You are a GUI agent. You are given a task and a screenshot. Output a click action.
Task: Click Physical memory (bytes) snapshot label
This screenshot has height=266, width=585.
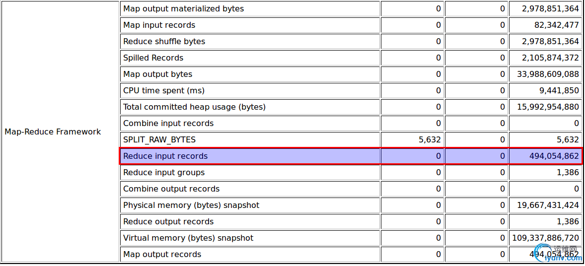pos(191,205)
